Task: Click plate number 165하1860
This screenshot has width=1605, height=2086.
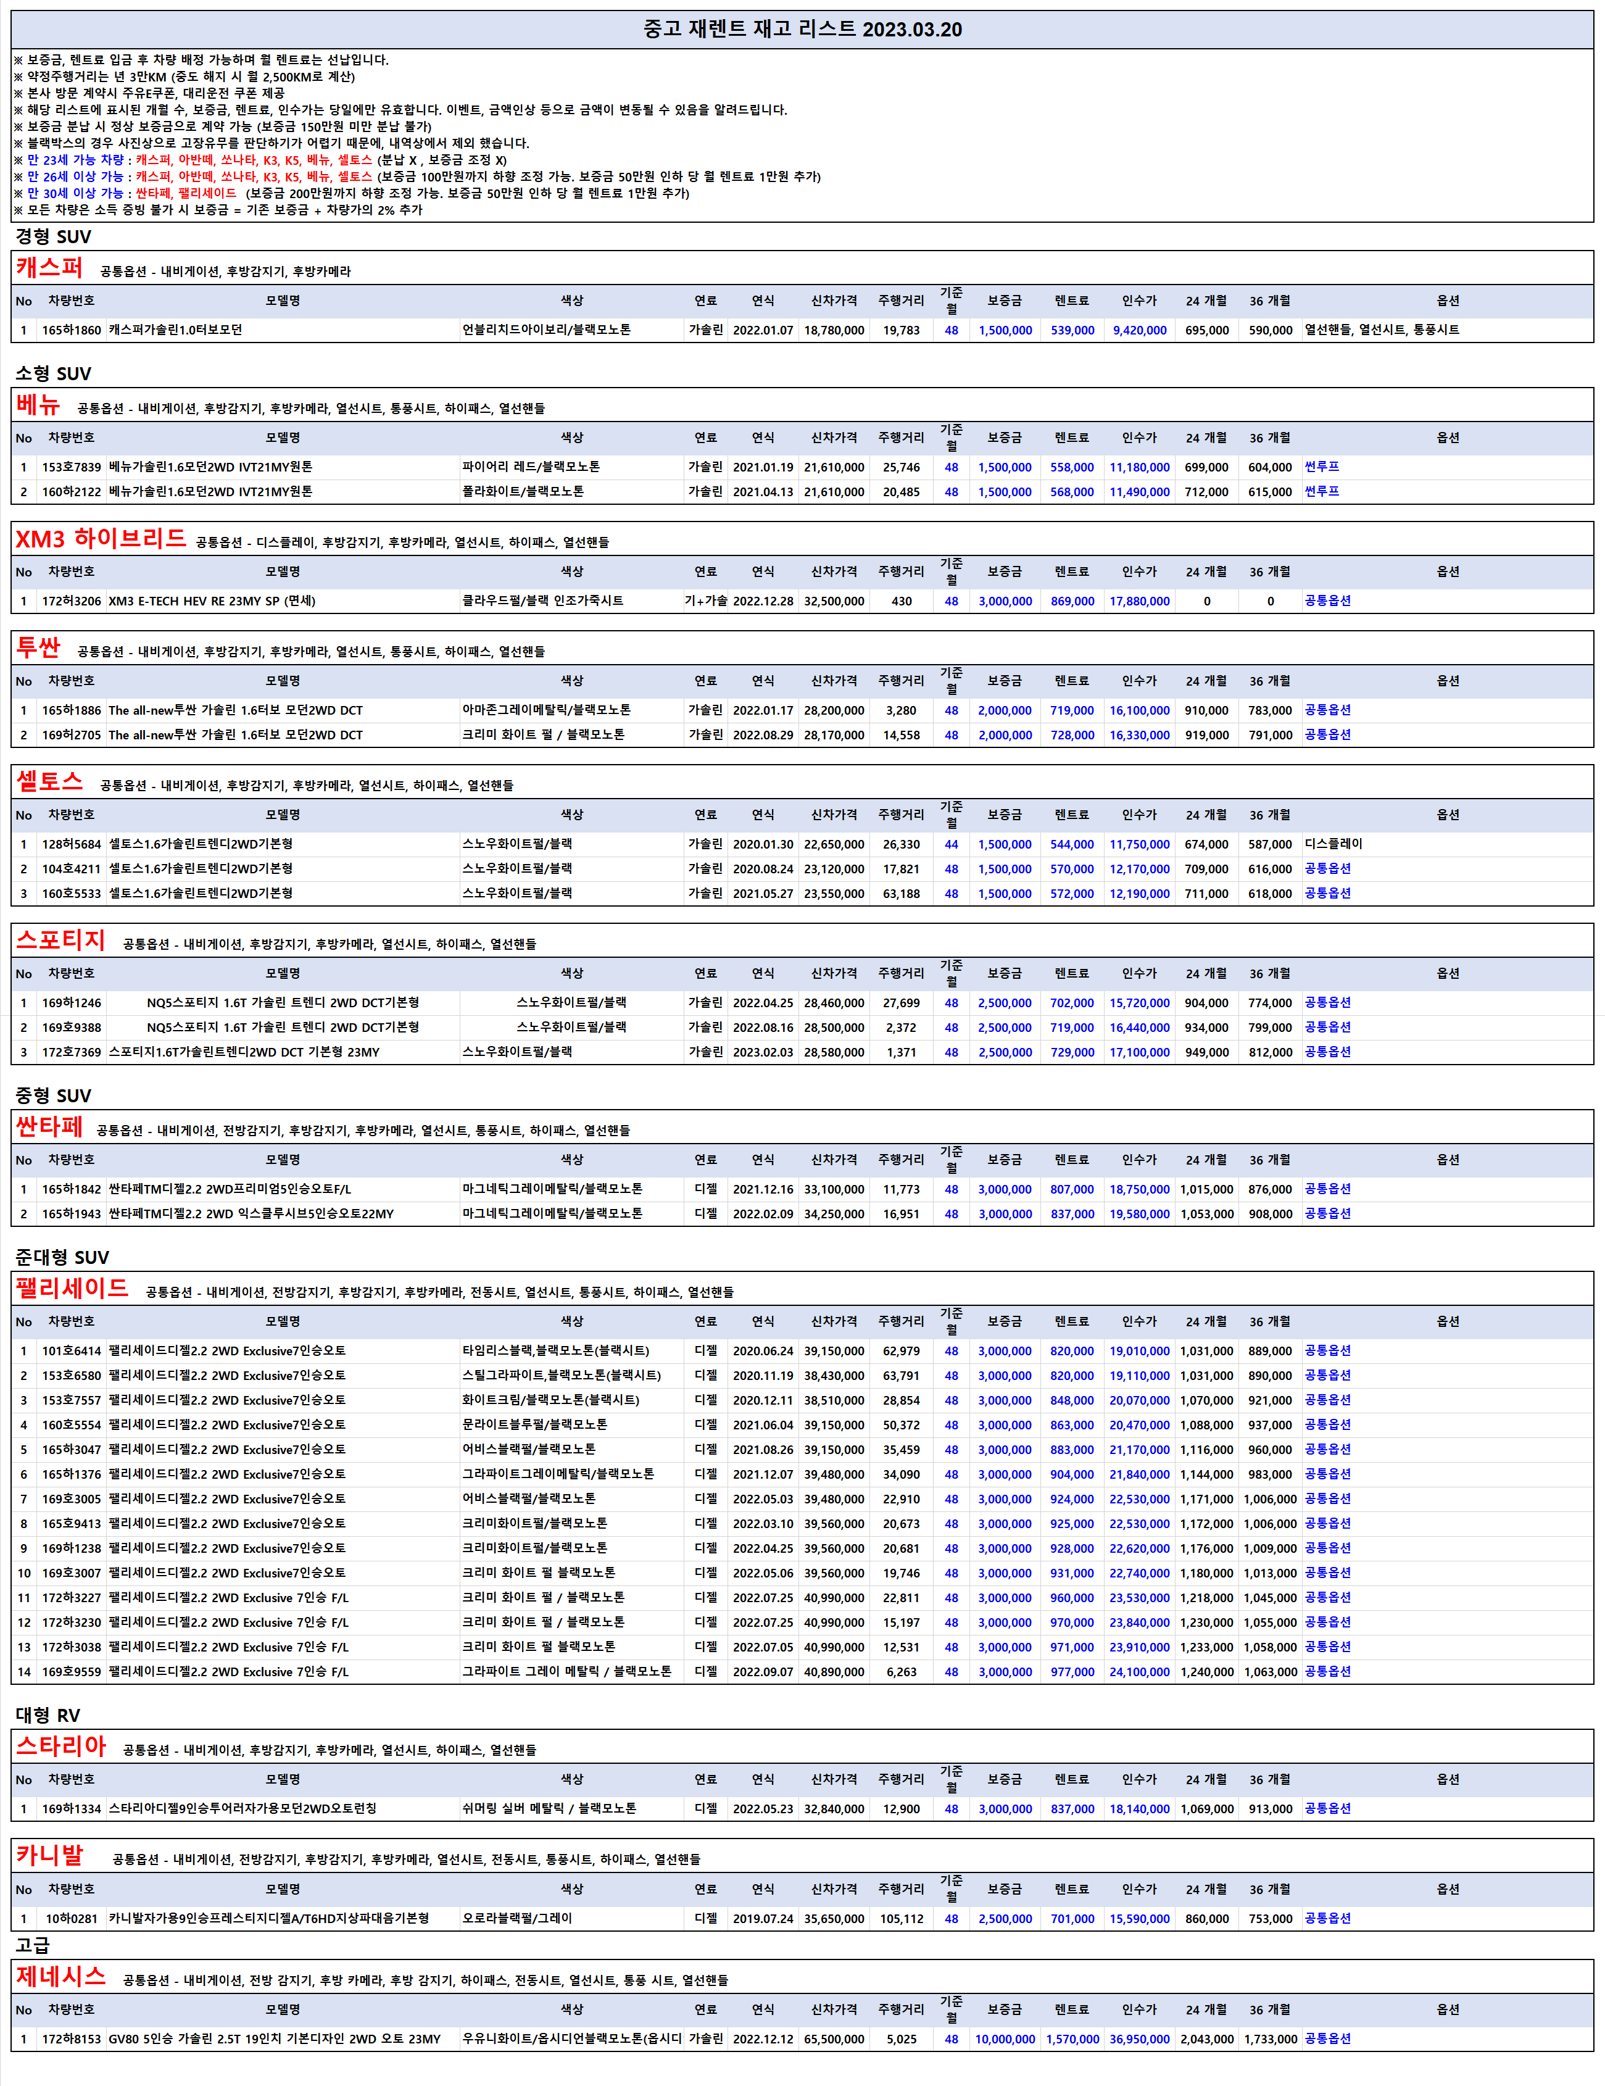Action: [72, 330]
